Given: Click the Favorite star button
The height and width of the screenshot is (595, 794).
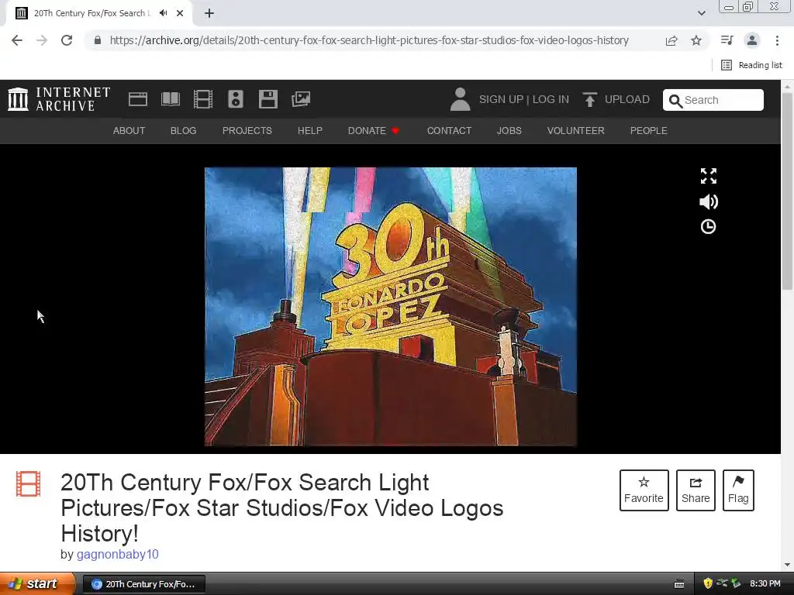Looking at the screenshot, I should pos(644,490).
